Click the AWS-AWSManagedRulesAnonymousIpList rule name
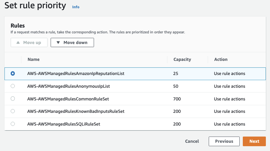This screenshot has width=270, height=151. 69,86
